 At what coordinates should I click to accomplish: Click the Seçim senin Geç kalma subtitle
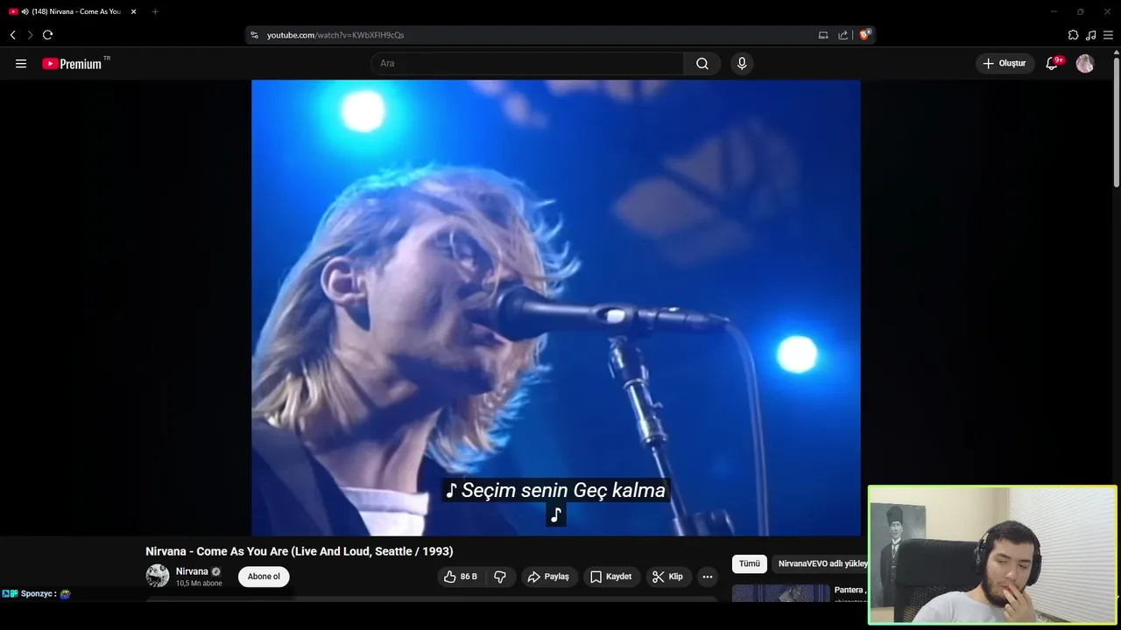coord(556,491)
